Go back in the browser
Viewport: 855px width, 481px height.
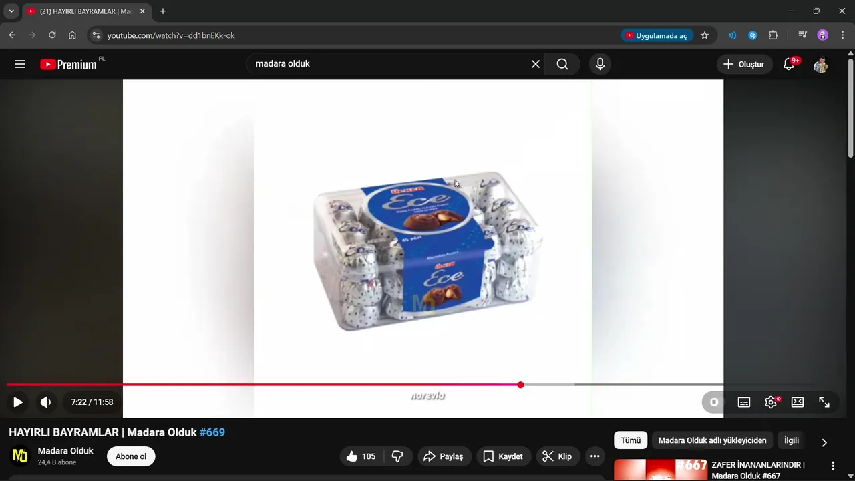pyautogui.click(x=12, y=35)
